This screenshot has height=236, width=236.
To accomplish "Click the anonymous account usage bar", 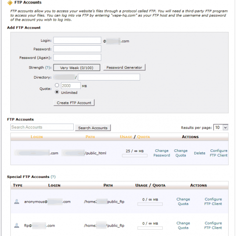I will [150, 204].
